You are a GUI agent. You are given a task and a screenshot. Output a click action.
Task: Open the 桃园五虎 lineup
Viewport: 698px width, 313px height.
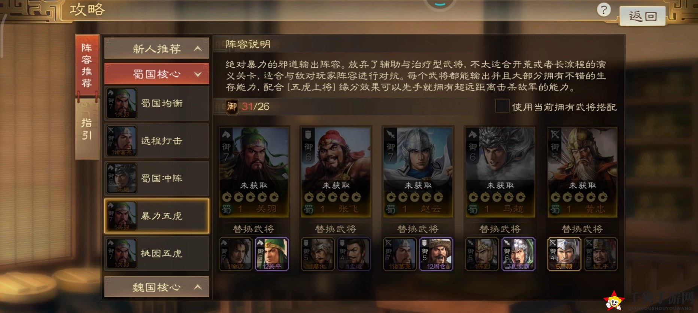tap(157, 254)
